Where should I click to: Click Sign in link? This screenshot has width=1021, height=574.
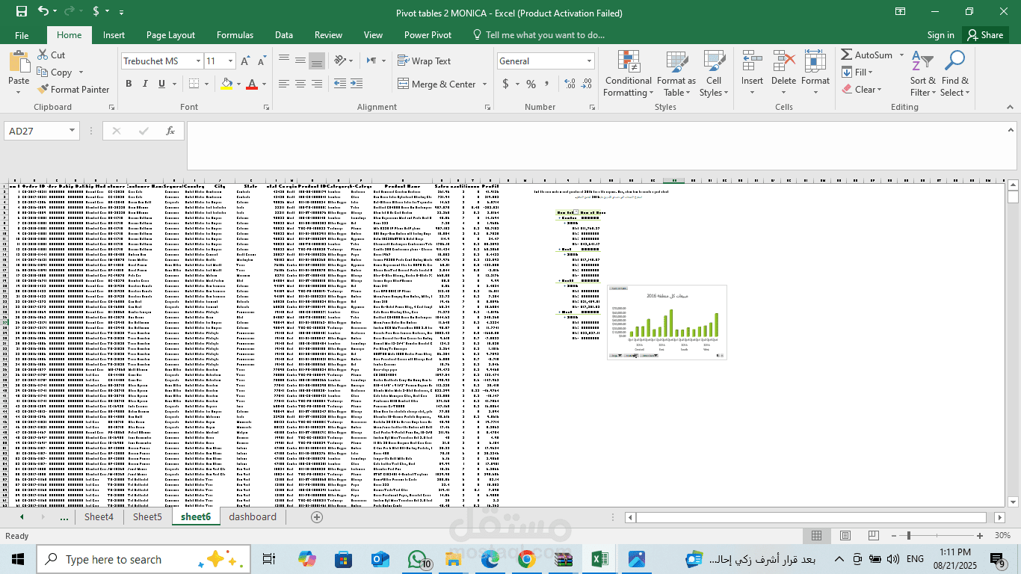coord(940,35)
